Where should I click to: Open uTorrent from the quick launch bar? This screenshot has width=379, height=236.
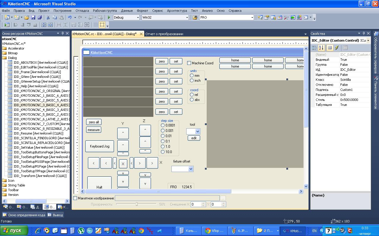click(x=81, y=231)
